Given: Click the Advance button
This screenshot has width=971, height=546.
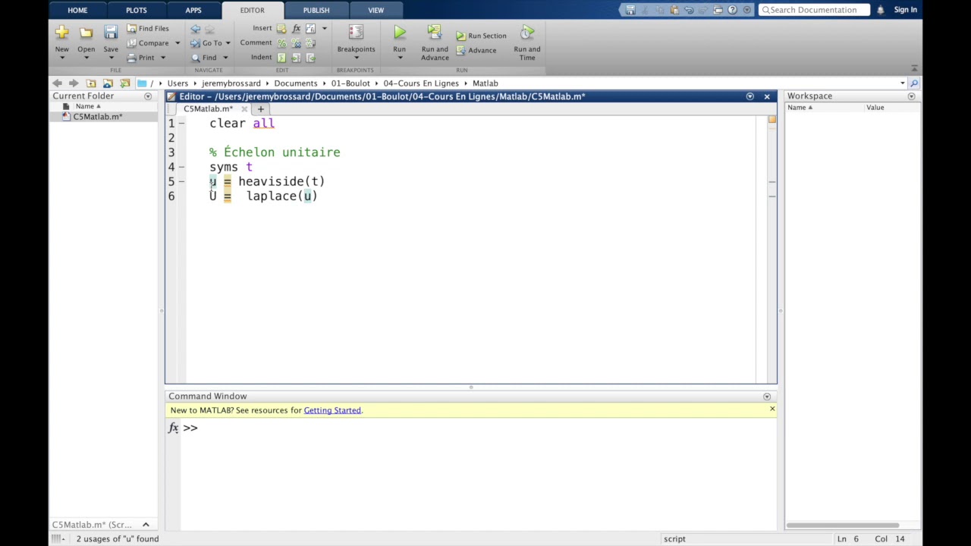Looking at the screenshot, I should [476, 50].
